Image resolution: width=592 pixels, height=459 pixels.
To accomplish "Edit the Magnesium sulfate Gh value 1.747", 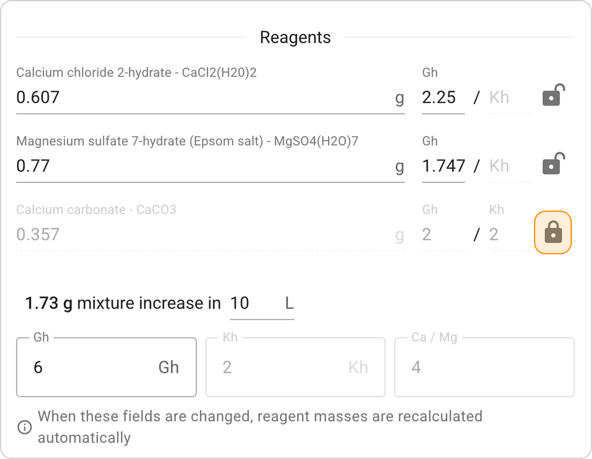I will point(443,166).
